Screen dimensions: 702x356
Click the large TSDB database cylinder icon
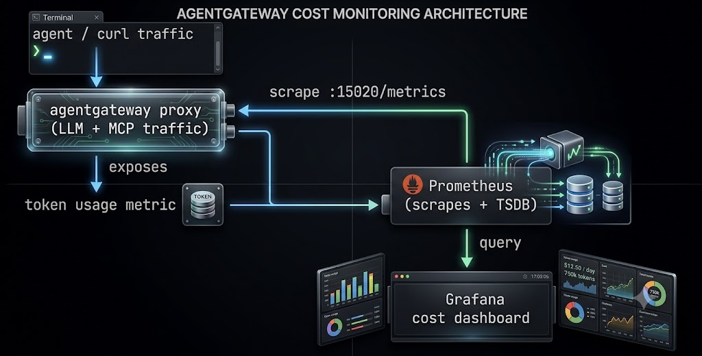pos(580,194)
